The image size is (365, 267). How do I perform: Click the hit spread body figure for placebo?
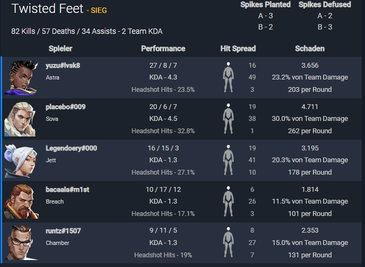[228, 119]
